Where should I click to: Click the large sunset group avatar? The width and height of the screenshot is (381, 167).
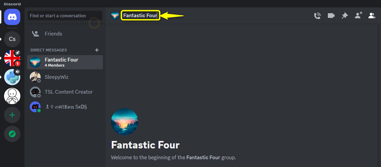tap(124, 122)
